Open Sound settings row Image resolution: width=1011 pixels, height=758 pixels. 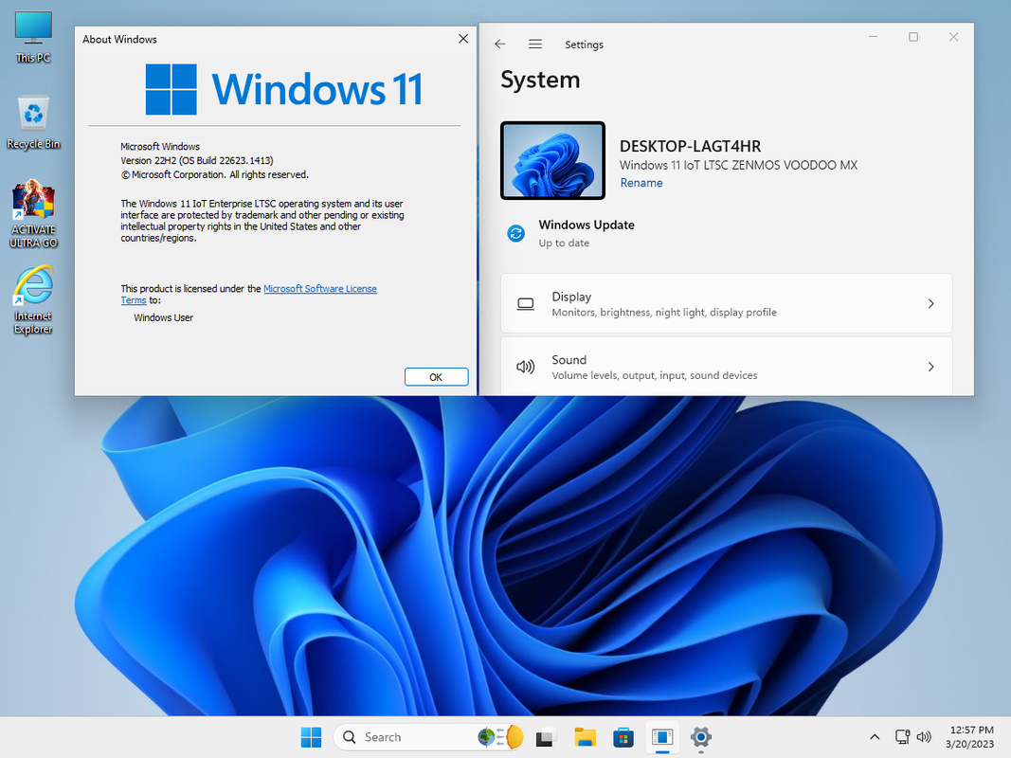(x=726, y=366)
